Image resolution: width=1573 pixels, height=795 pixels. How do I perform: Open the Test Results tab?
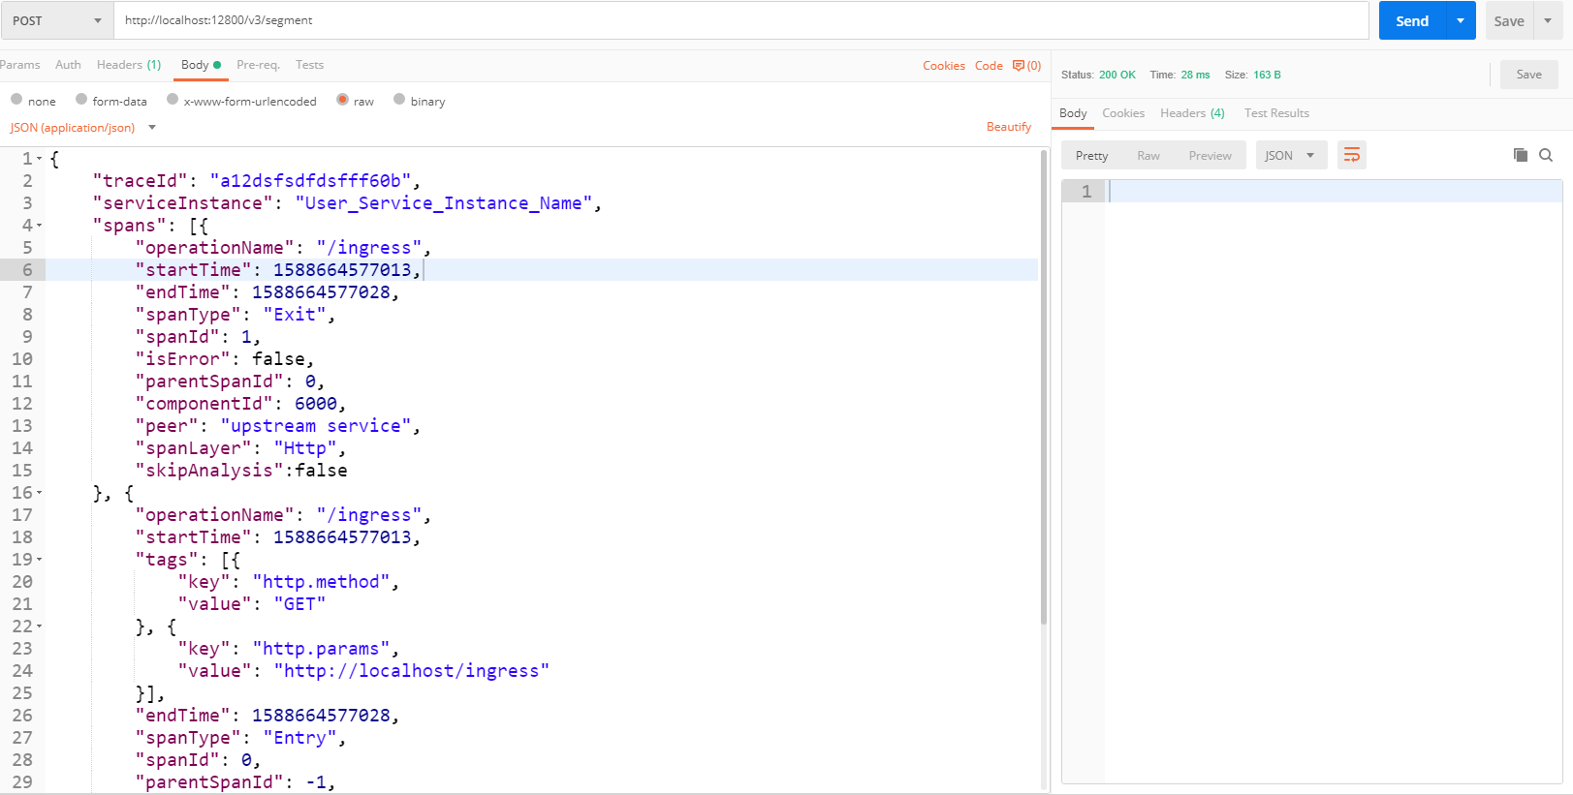click(x=1276, y=113)
